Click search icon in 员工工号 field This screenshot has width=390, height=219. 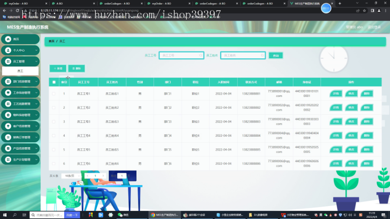(x=201, y=55)
